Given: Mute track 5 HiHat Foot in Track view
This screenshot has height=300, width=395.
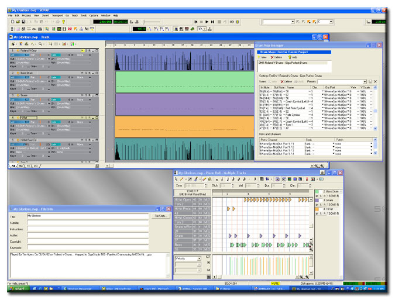Looking at the screenshot, I should click(x=83, y=140).
